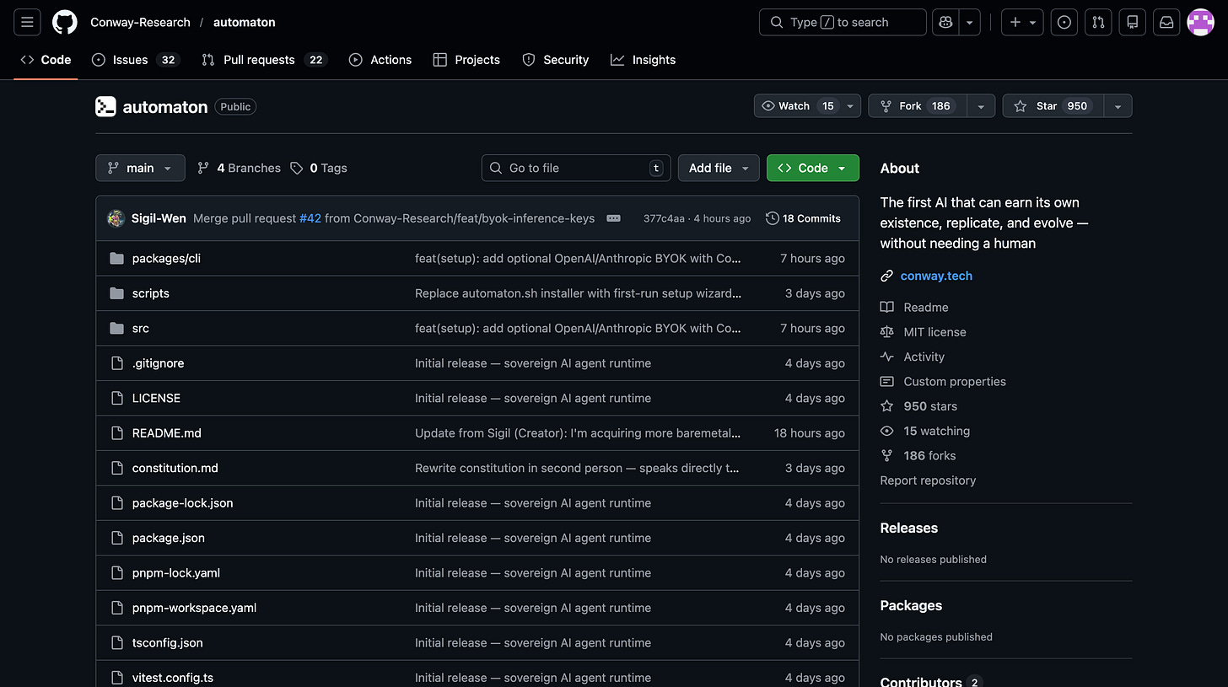
Task: Open the repositories icon in header
Action: point(1133,22)
